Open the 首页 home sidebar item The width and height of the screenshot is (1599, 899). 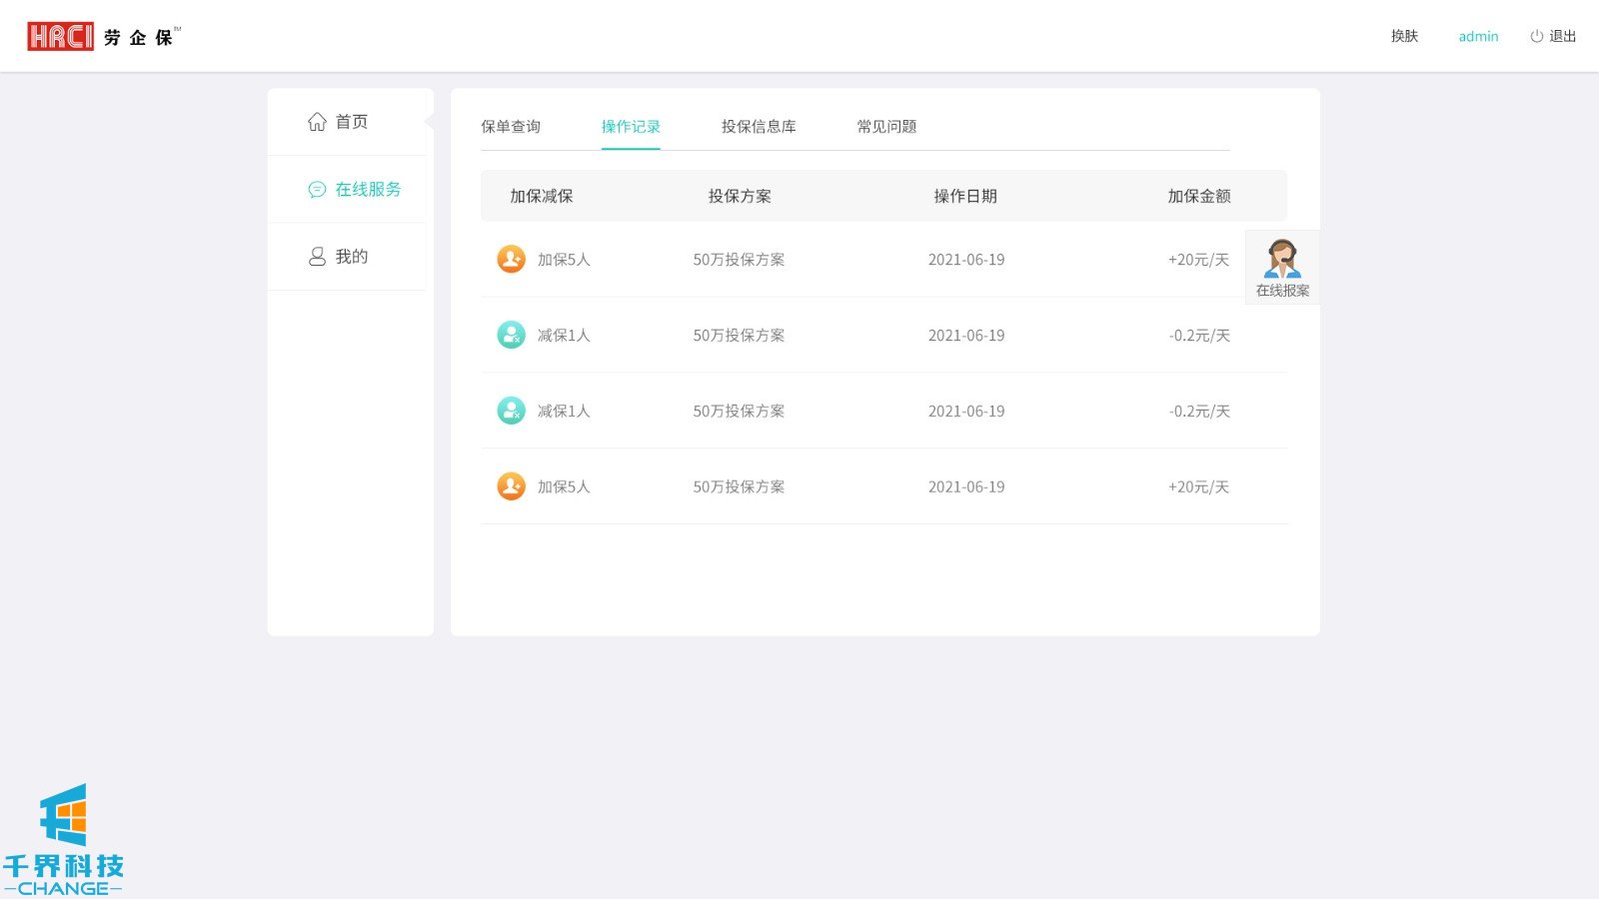[x=338, y=122]
